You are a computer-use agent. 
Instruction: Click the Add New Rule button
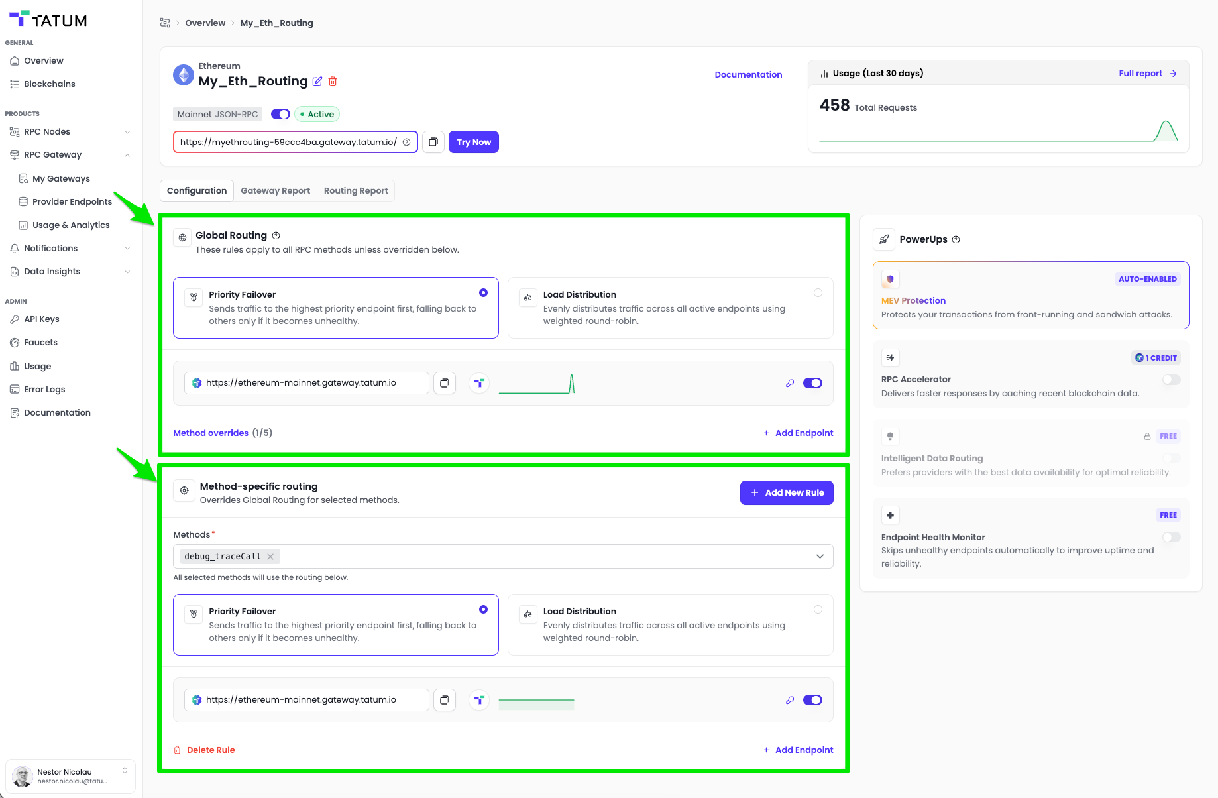[x=787, y=492]
